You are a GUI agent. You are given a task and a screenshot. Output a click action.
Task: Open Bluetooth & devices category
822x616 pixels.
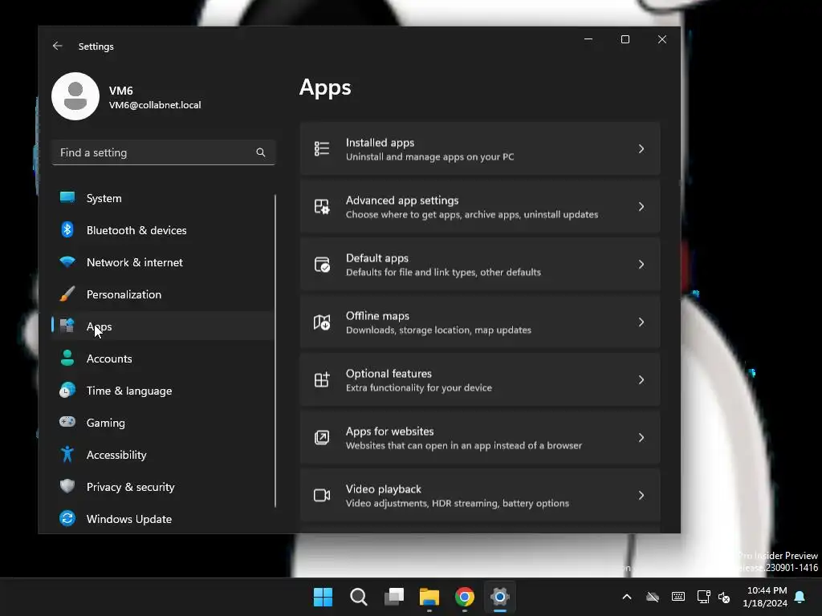[x=162, y=230]
